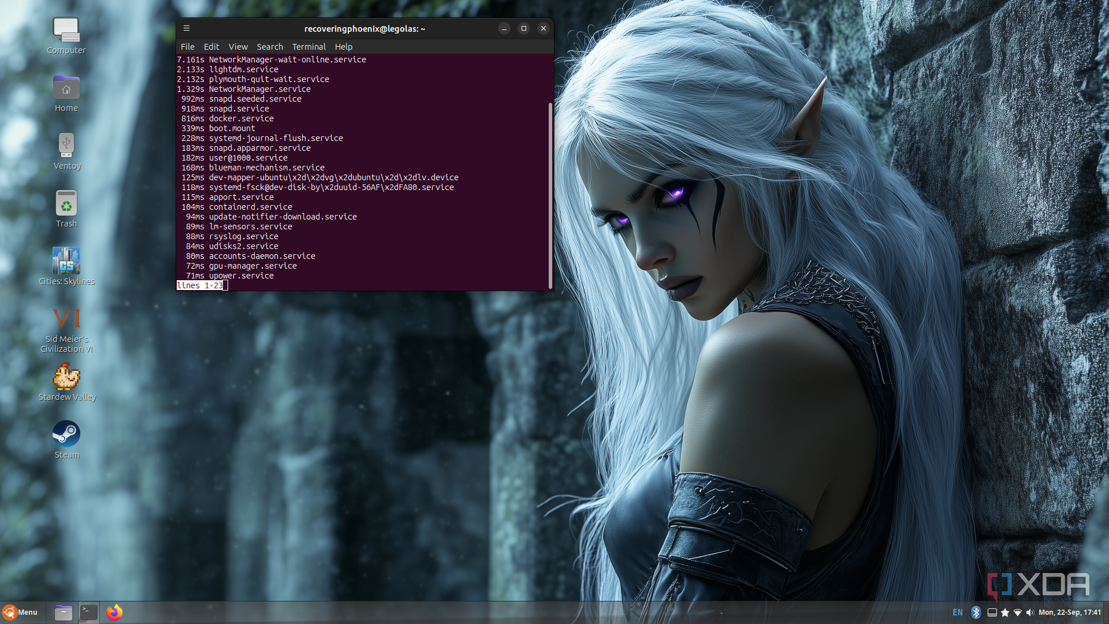Click the Bluetooth tray icon

coord(976,612)
